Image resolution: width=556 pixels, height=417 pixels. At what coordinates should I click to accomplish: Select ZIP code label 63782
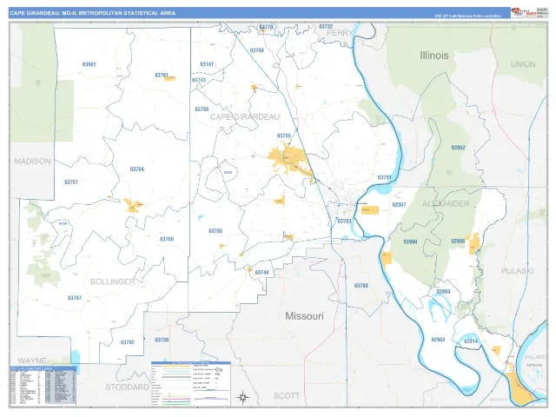pyautogui.click(x=128, y=342)
